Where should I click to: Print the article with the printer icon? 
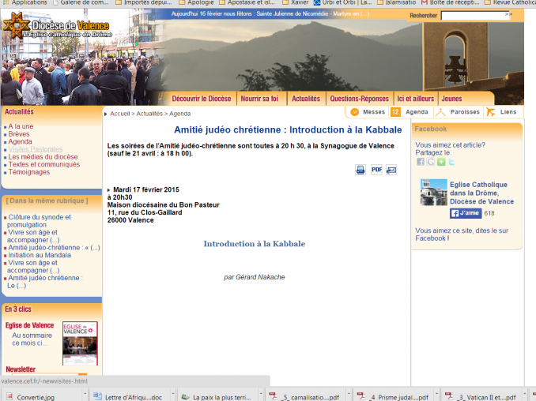pyautogui.click(x=360, y=170)
